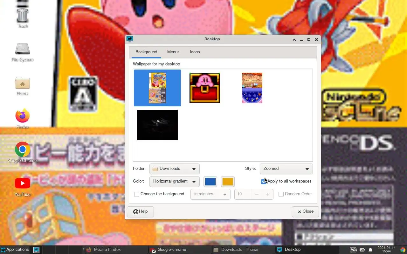
Task: Switch to the Icons tab
Action: pyautogui.click(x=195, y=52)
